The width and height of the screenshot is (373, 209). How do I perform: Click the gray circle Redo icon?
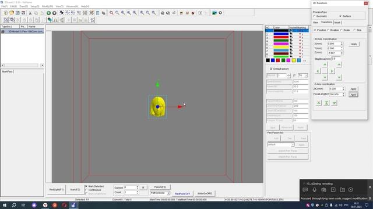click(x=54, y=13)
